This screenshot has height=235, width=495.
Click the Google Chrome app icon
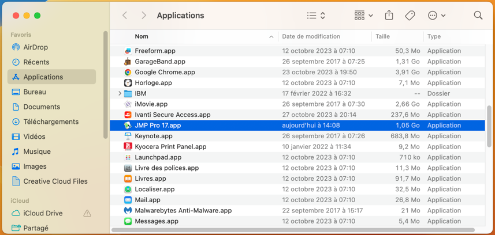(128, 72)
